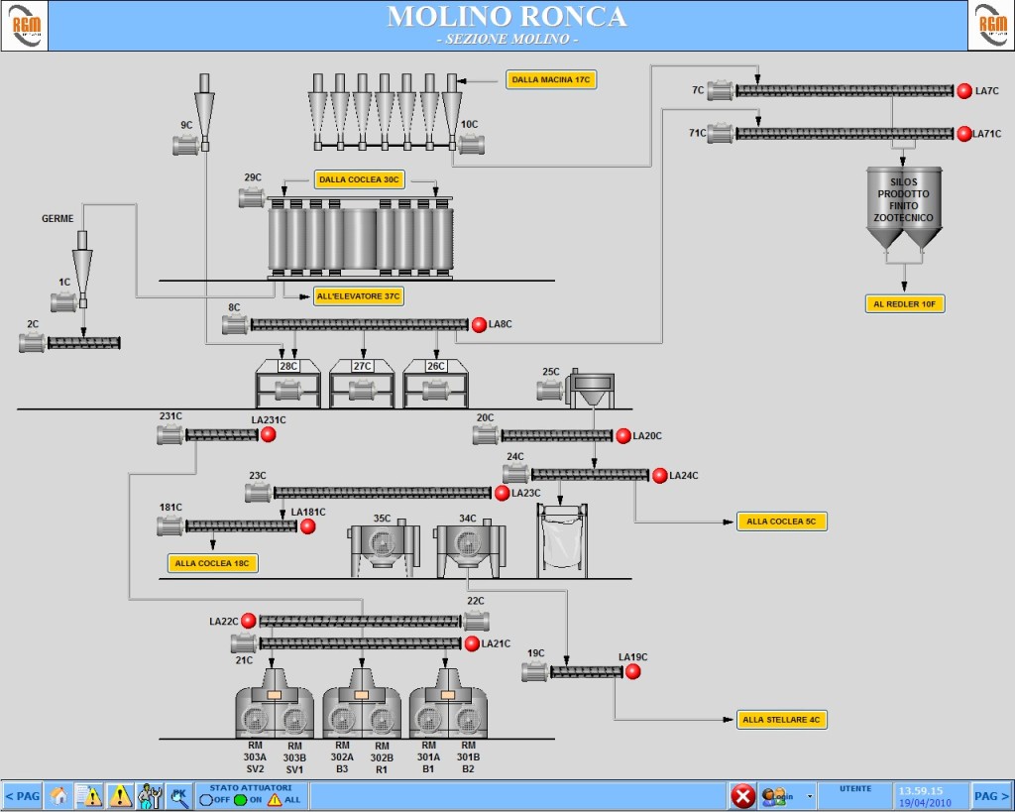Click the 13.59.15 clock display

coord(921,791)
